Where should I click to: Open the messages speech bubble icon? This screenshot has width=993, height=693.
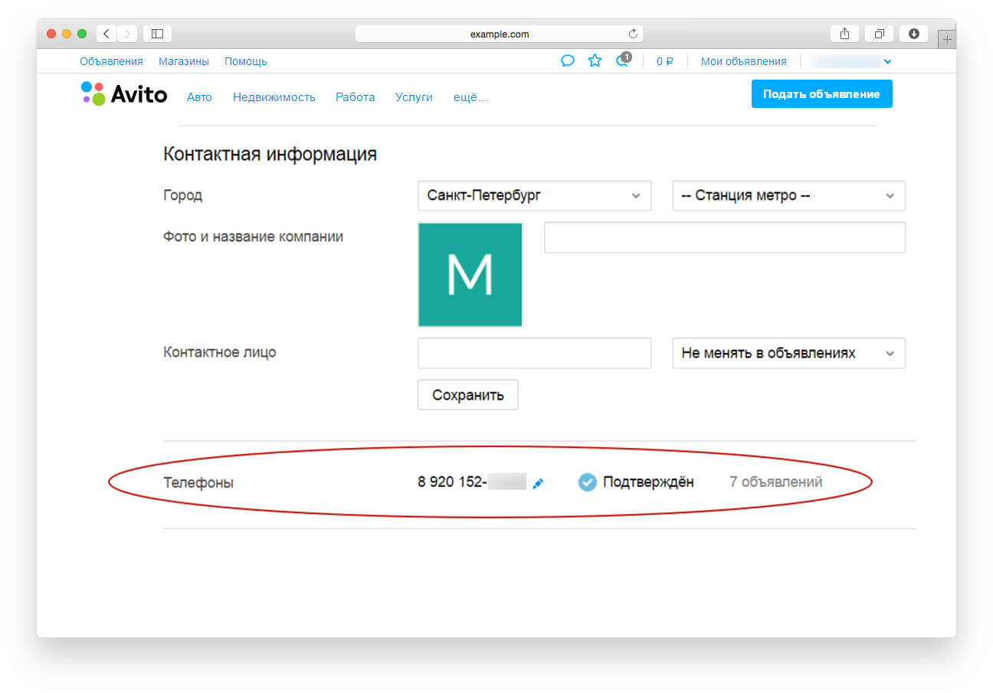click(x=568, y=61)
